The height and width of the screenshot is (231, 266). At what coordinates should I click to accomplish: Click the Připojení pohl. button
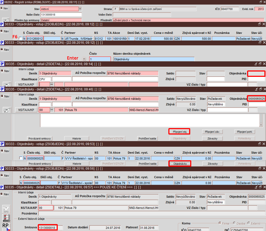coord(245,132)
